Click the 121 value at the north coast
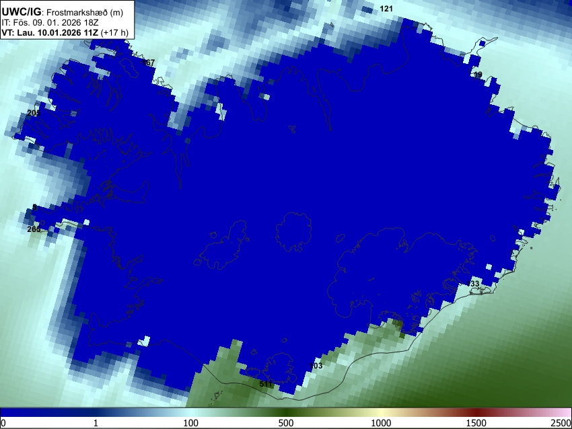This screenshot has width=572, height=429. point(386,9)
